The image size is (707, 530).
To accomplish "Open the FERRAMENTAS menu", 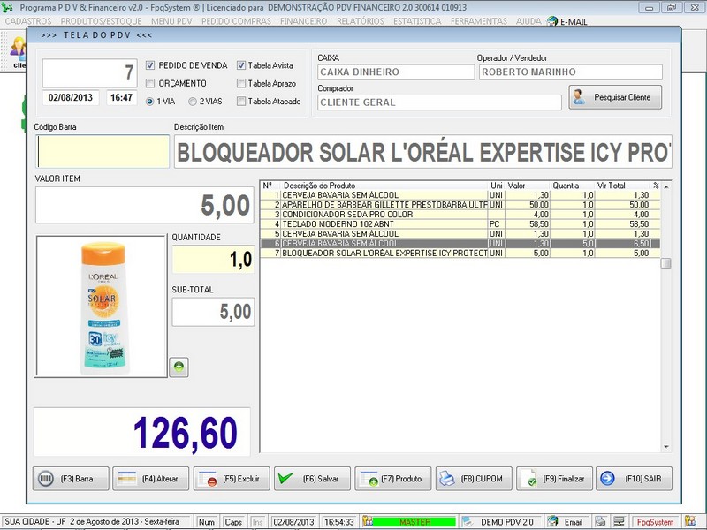I will tap(479, 21).
